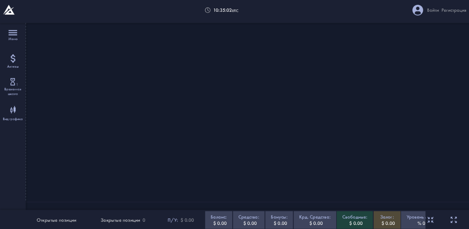Click the application logo top-left
The image size is (469, 229).
[9, 10]
